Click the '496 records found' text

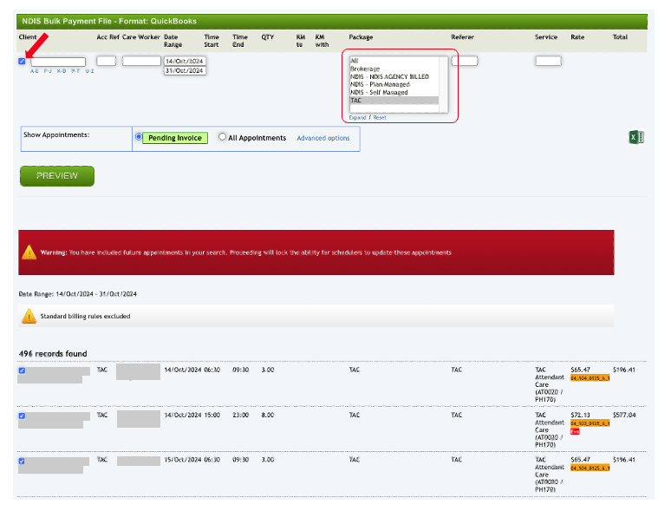53,354
